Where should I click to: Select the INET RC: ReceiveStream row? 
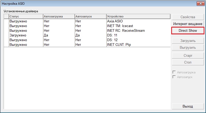tap(87, 30)
